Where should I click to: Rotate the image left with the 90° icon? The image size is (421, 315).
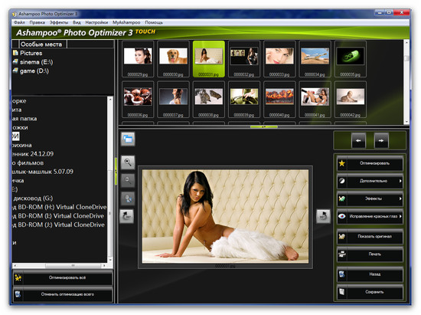[x=127, y=216]
